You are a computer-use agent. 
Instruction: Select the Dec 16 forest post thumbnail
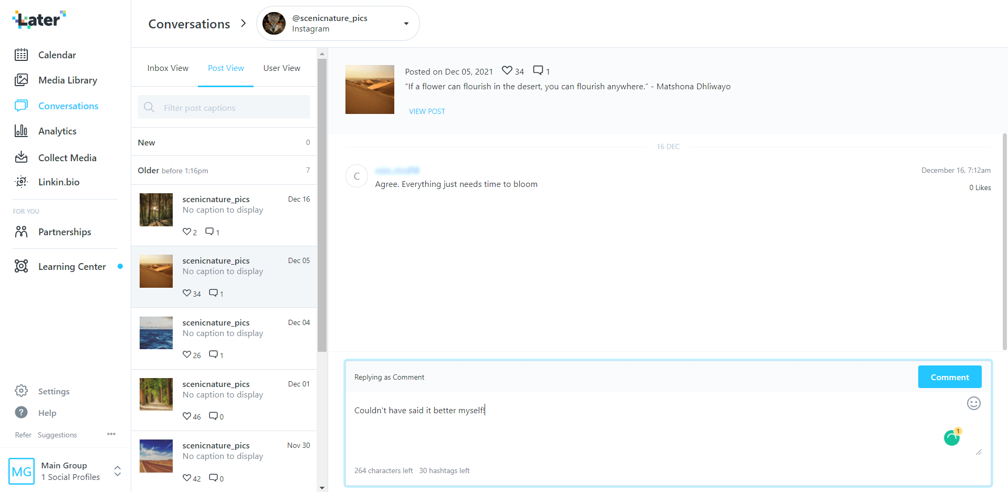(x=156, y=210)
